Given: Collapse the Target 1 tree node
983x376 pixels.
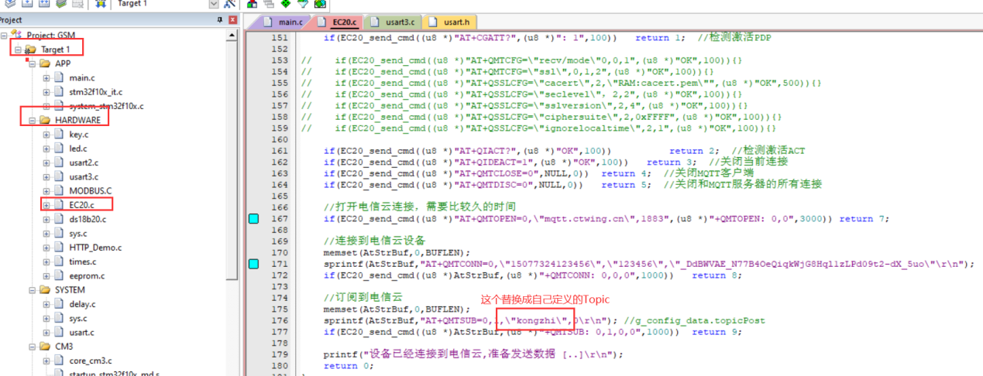Looking at the screenshot, I should click(19, 50).
